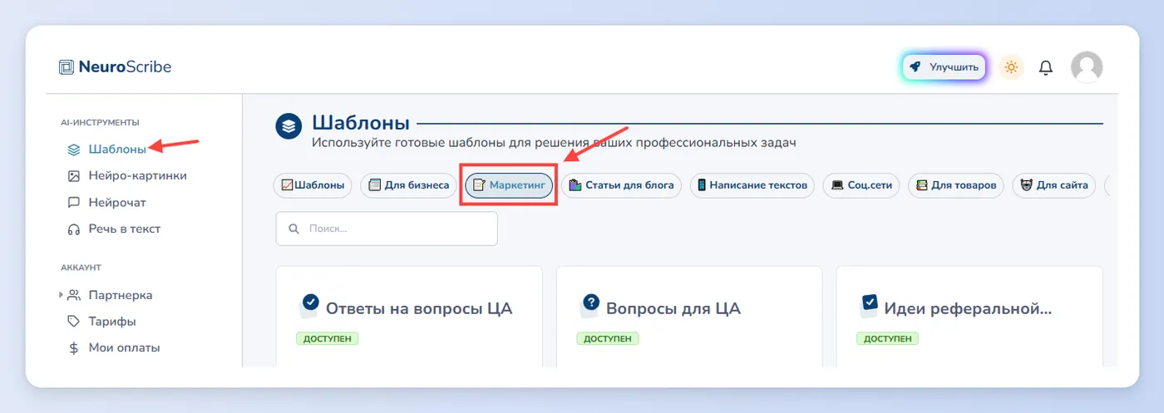Choose the Соц.сети category filter

pos(861,185)
